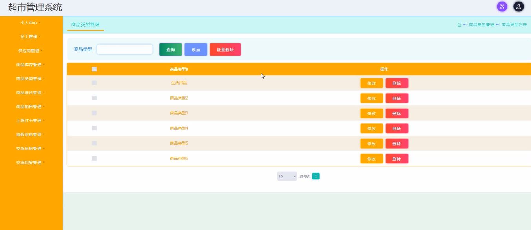Expand the 请假信息管理 sidebar menu
This screenshot has width=531, height=230.
click(31, 135)
